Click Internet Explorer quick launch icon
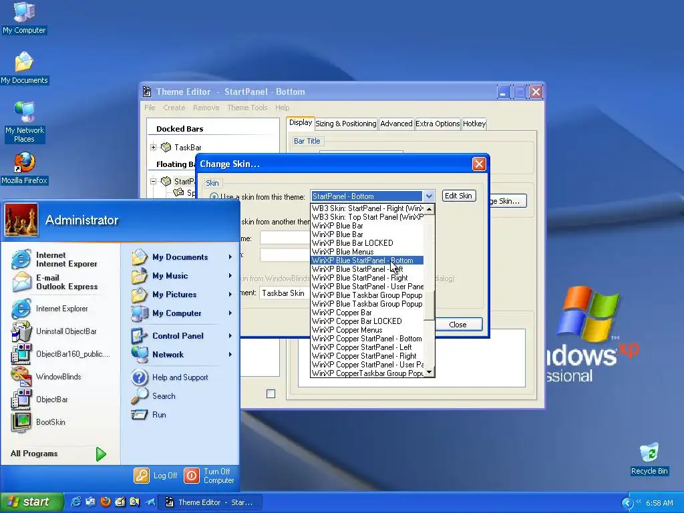The width and height of the screenshot is (684, 513). tap(75, 502)
